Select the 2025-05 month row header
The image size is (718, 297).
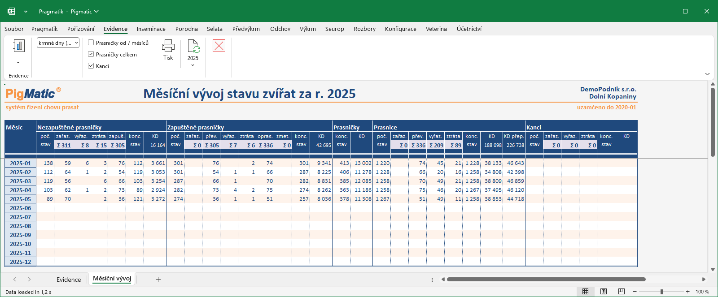21,199
